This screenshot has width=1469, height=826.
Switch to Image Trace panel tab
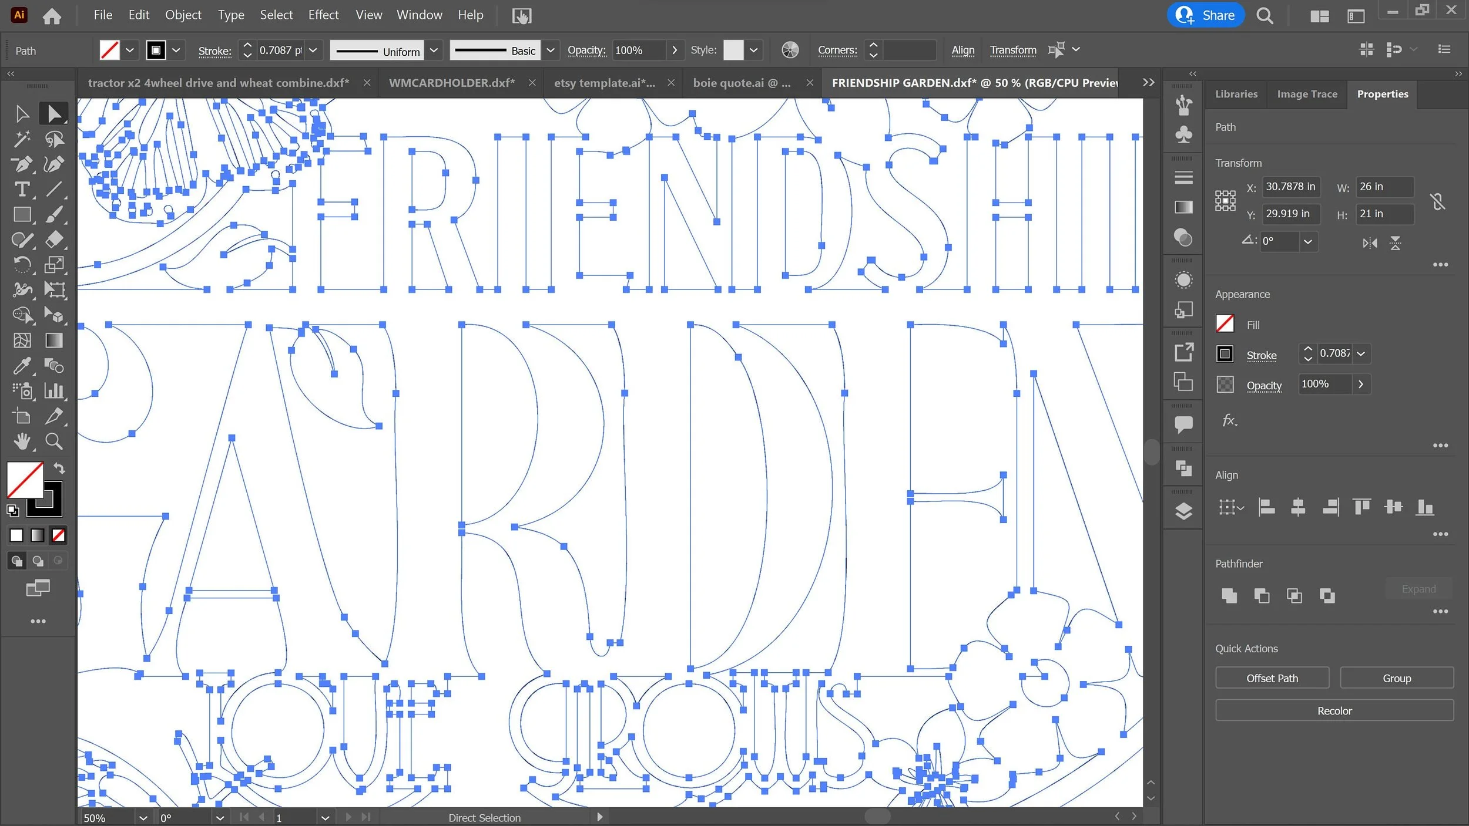click(1307, 94)
